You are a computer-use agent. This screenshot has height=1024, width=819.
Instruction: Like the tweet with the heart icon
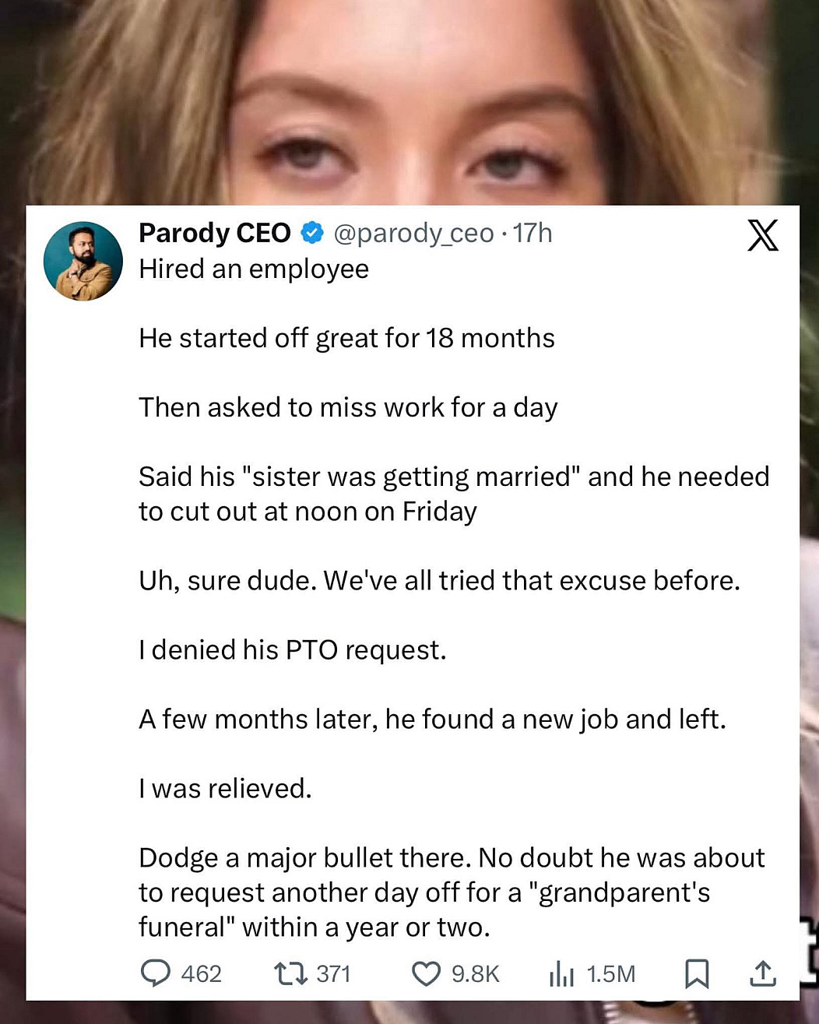click(425, 973)
